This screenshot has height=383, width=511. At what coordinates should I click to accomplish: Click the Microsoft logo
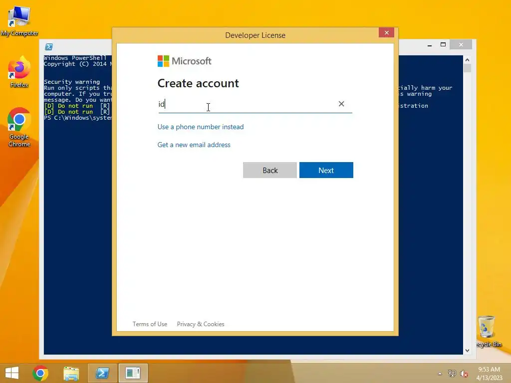[185, 61]
